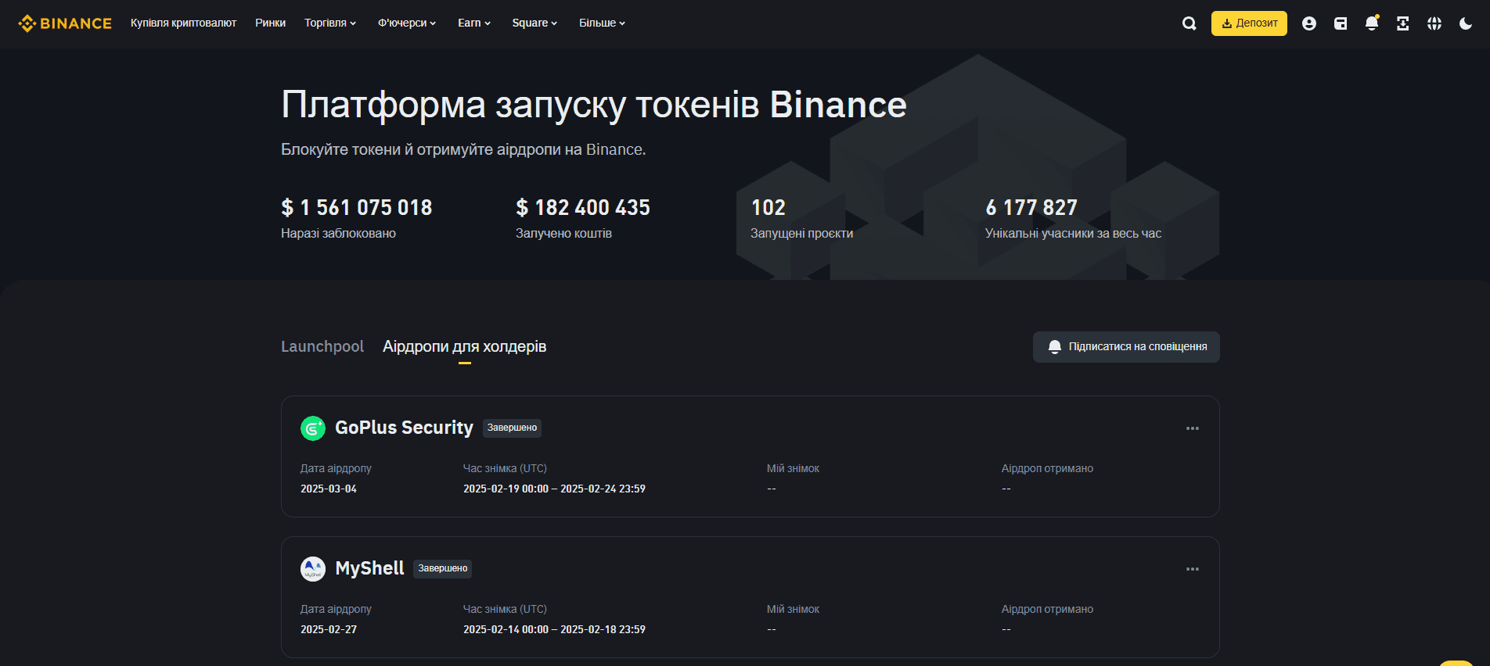Image resolution: width=1490 pixels, height=666 pixels.
Task: Click the Завершено badge on GoPlus Security
Action: (x=512, y=428)
